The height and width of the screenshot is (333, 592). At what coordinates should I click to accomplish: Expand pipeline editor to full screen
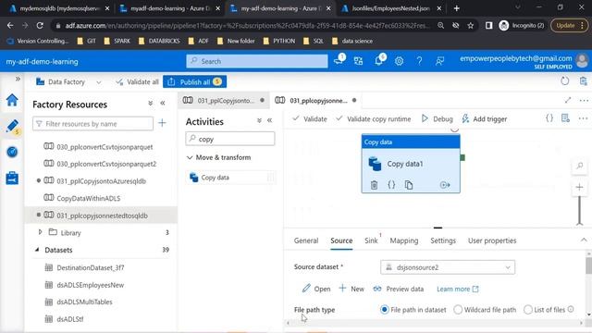567,100
